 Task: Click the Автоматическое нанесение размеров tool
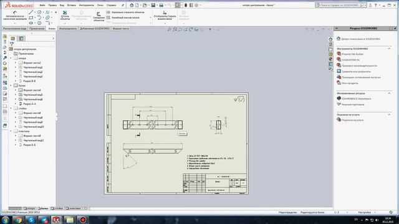tap(15, 16)
